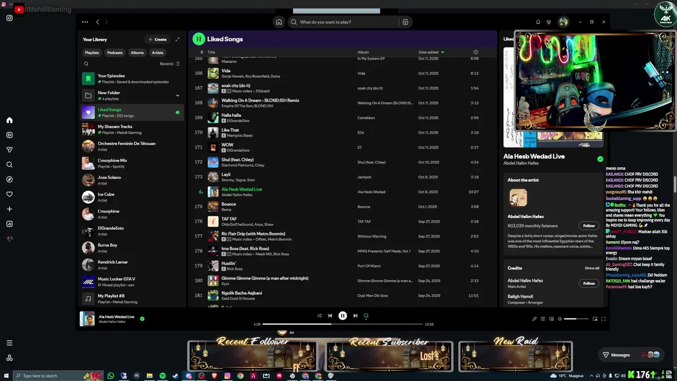Viewport: 677px width, 381px height.
Task: Select the track Halla halla
Action: 343,117
